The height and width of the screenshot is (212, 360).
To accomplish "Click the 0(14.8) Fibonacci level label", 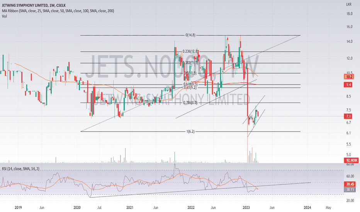I will click(190, 35).
